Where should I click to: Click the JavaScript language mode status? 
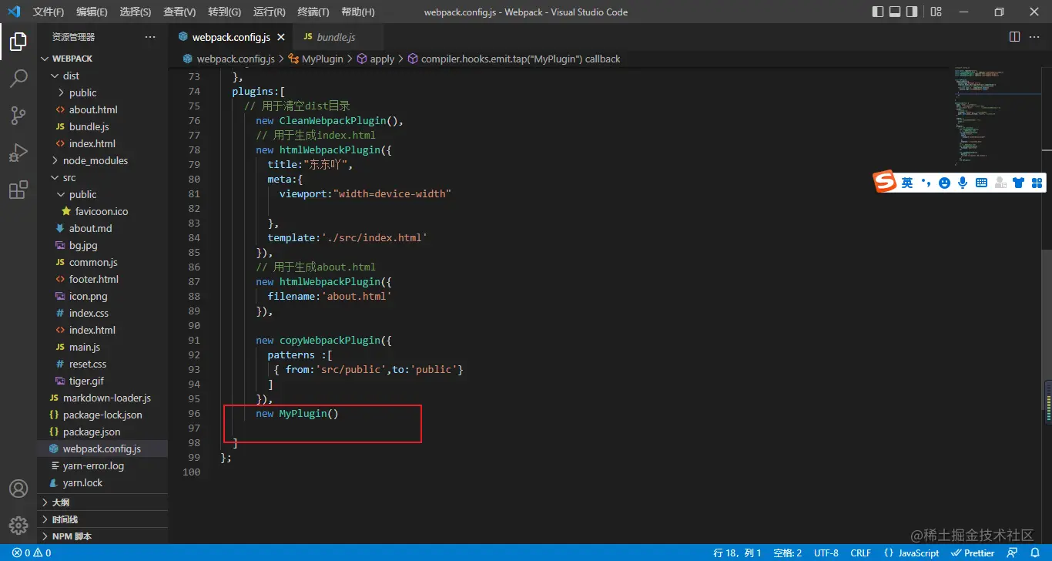pyautogui.click(x=912, y=553)
